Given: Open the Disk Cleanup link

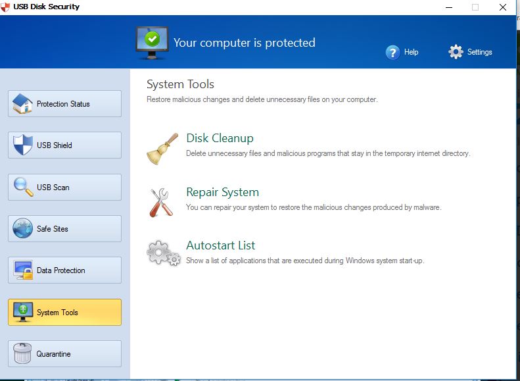Looking at the screenshot, I should tap(220, 138).
